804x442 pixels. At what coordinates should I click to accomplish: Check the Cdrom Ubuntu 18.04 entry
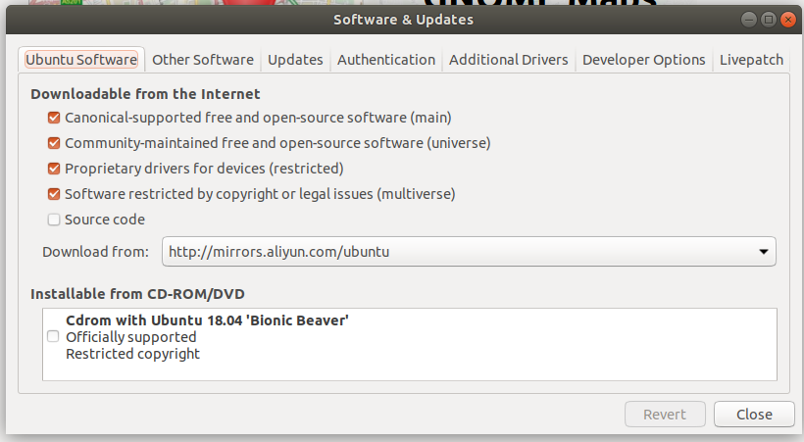(53, 336)
